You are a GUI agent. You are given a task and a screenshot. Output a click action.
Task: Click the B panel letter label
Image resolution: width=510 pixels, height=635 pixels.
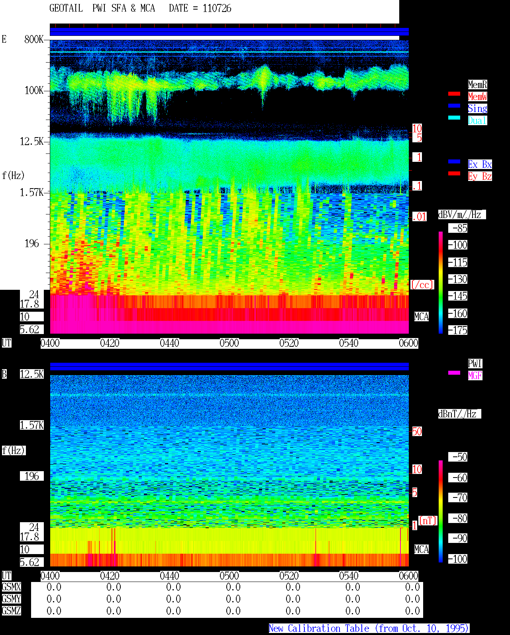[4, 374]
